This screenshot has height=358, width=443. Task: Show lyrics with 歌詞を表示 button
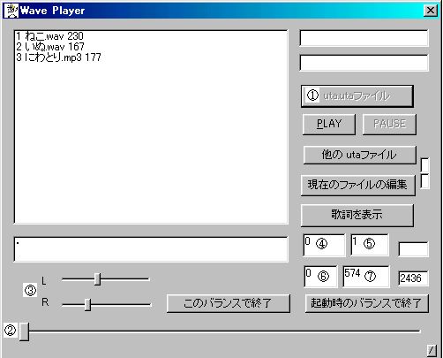pyautogui.click(x=357, y=215)
